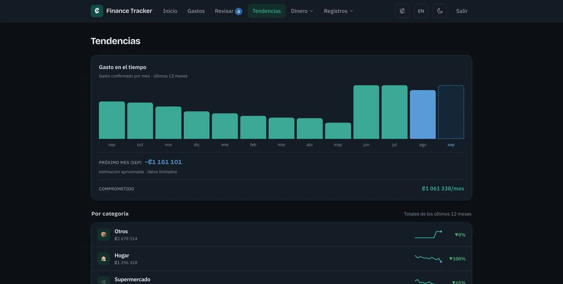Screen dimensions: 563x284
Task: Select the dashed projected sep bar
Action: (x=451, y=112)
